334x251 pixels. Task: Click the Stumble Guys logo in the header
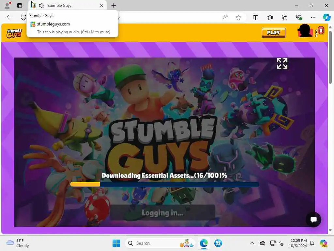pos(14,33)
